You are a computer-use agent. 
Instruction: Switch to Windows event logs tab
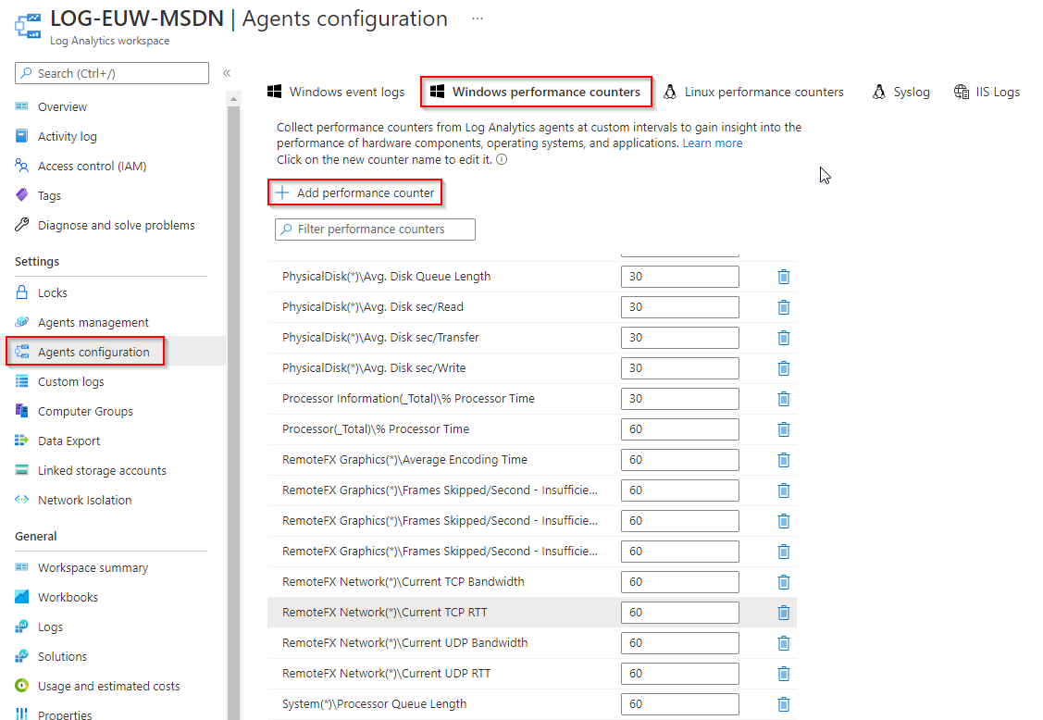336,92
